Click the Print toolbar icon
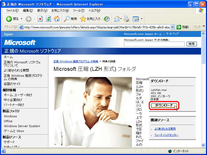Viewport: 207px width, 155px height. point(127,19)
